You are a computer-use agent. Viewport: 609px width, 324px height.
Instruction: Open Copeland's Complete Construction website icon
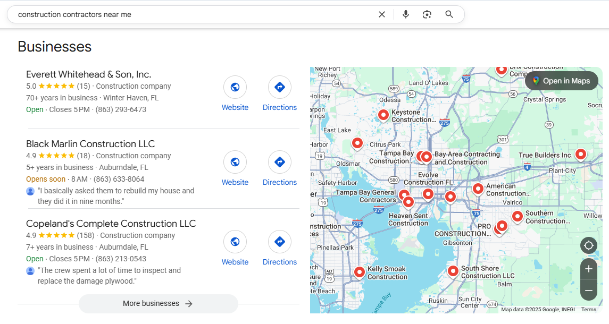pyautogui.click(x=235, y=242)
